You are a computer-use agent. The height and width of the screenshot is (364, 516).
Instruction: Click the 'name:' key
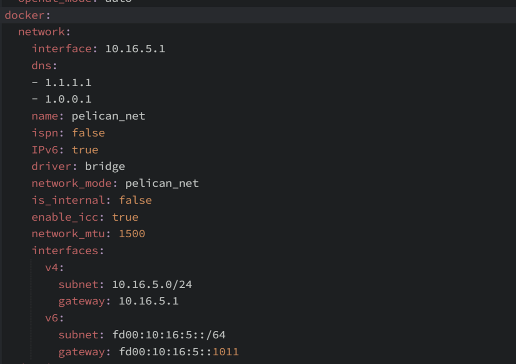tap(47, 116)
